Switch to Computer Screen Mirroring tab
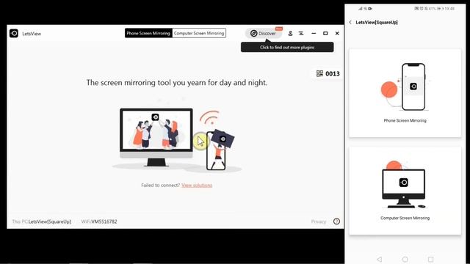The height and width of the screenshot is (264, 470). [199, 33]
